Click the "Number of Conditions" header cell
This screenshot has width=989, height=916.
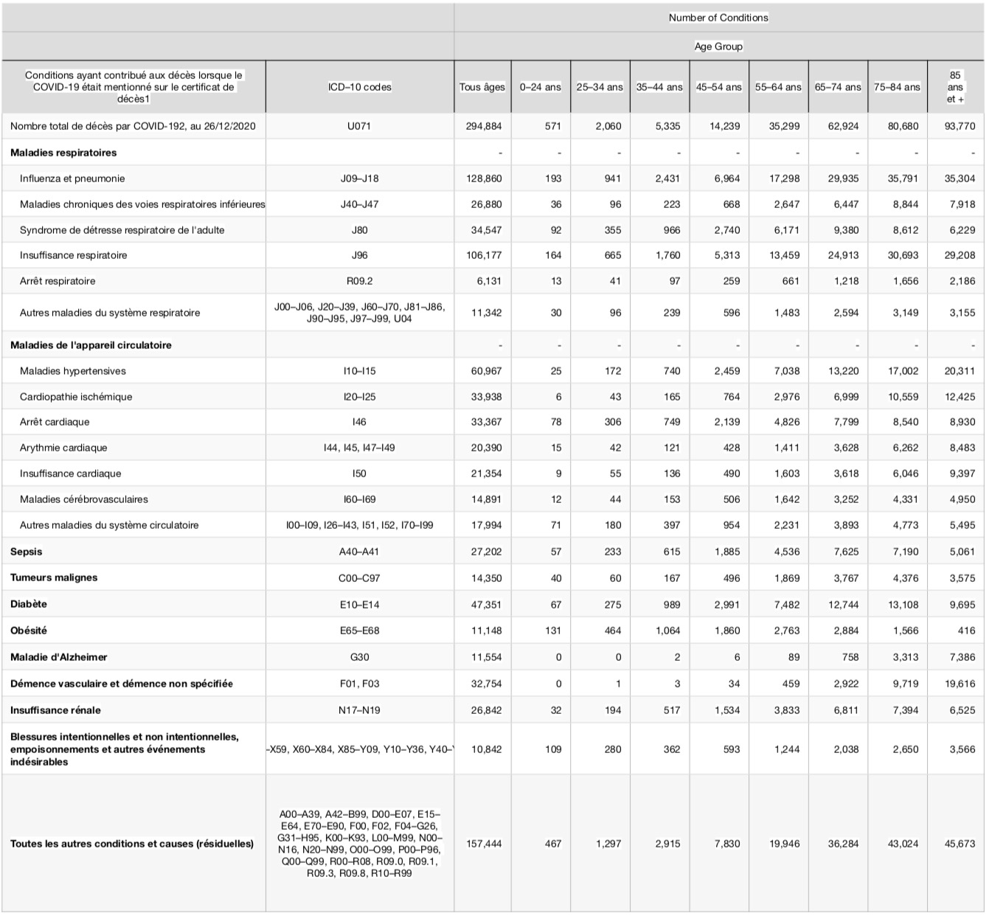[718, 18]
